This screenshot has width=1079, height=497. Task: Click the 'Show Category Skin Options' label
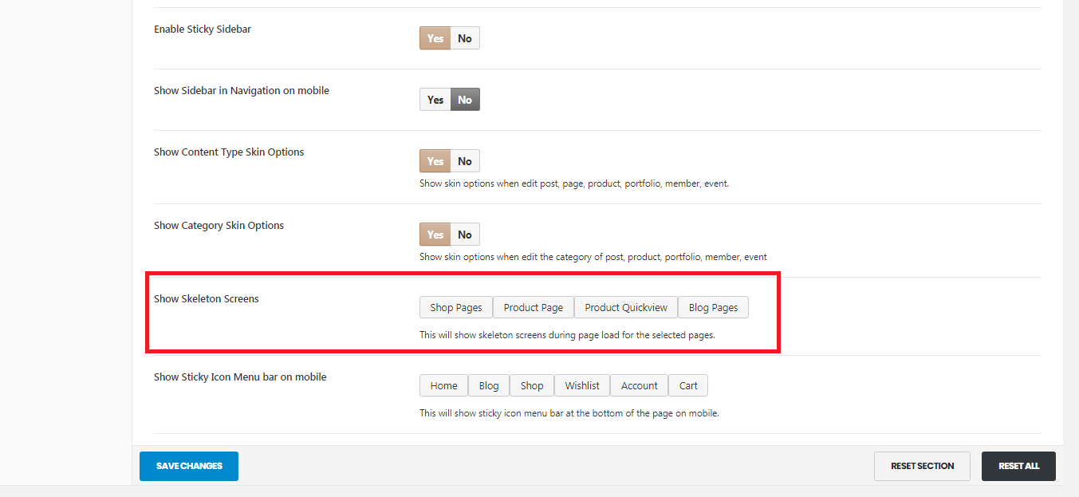[219, 226]
